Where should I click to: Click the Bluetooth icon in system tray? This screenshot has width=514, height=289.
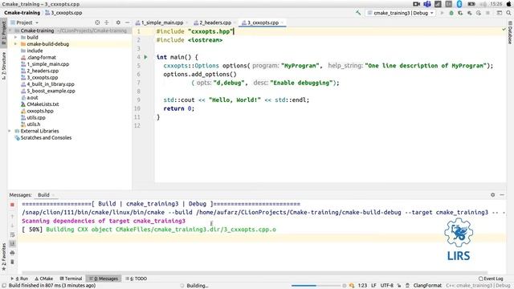(x=459, y=4)
